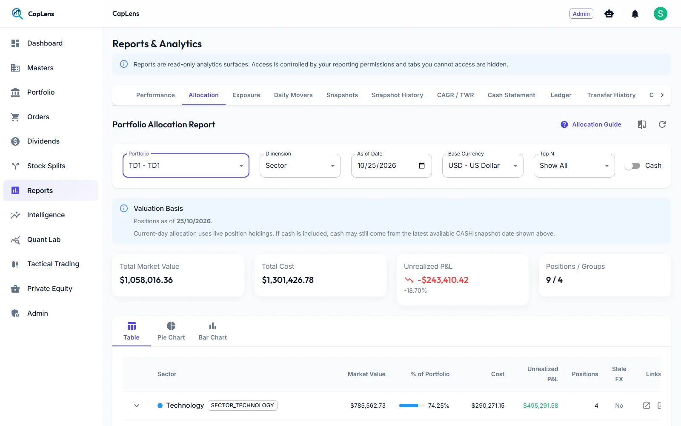This screenshot has width=681, height=426.
Task: Open the Top N Show All dropdown
Action: pyautogui.click(x=574, y=165)
